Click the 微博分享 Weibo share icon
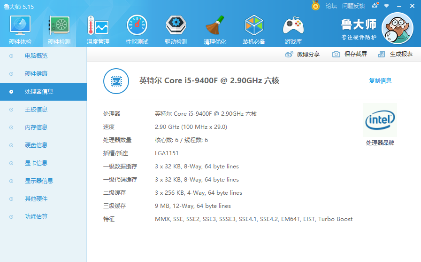Viewport: 421px width, 262px height. [x=289, y=55]
